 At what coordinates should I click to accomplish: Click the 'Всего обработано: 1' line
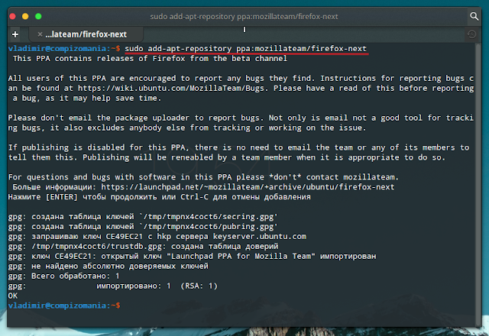tap(64, 276)
